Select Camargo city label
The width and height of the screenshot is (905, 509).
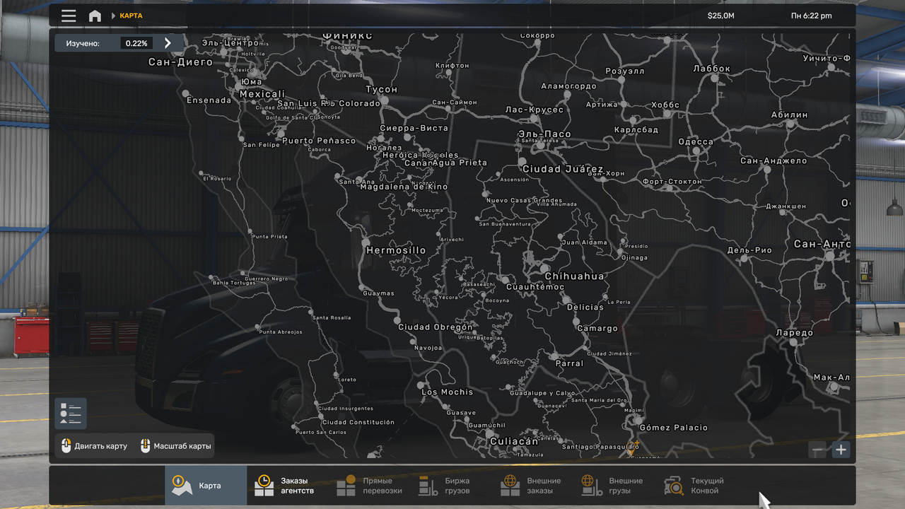(597, 329)
